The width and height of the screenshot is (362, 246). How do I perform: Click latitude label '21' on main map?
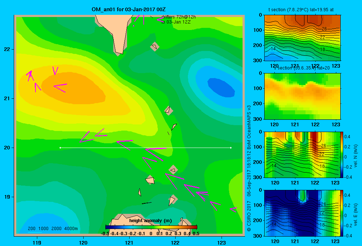click(x=7, y=98)
